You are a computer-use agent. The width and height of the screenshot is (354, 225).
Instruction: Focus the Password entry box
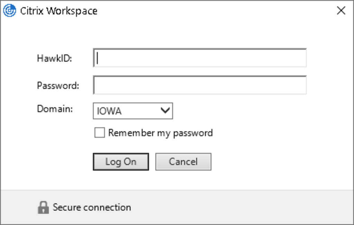199,85
